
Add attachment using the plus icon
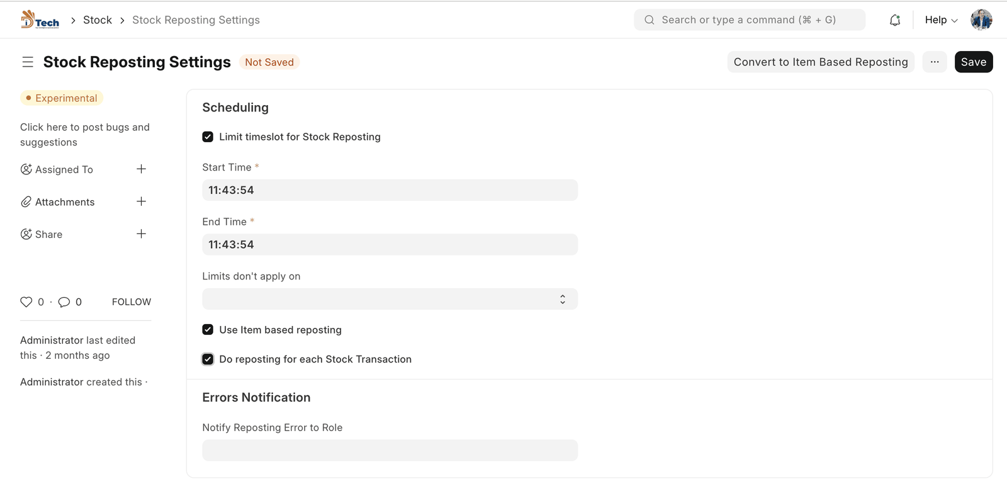click(141, 201)
